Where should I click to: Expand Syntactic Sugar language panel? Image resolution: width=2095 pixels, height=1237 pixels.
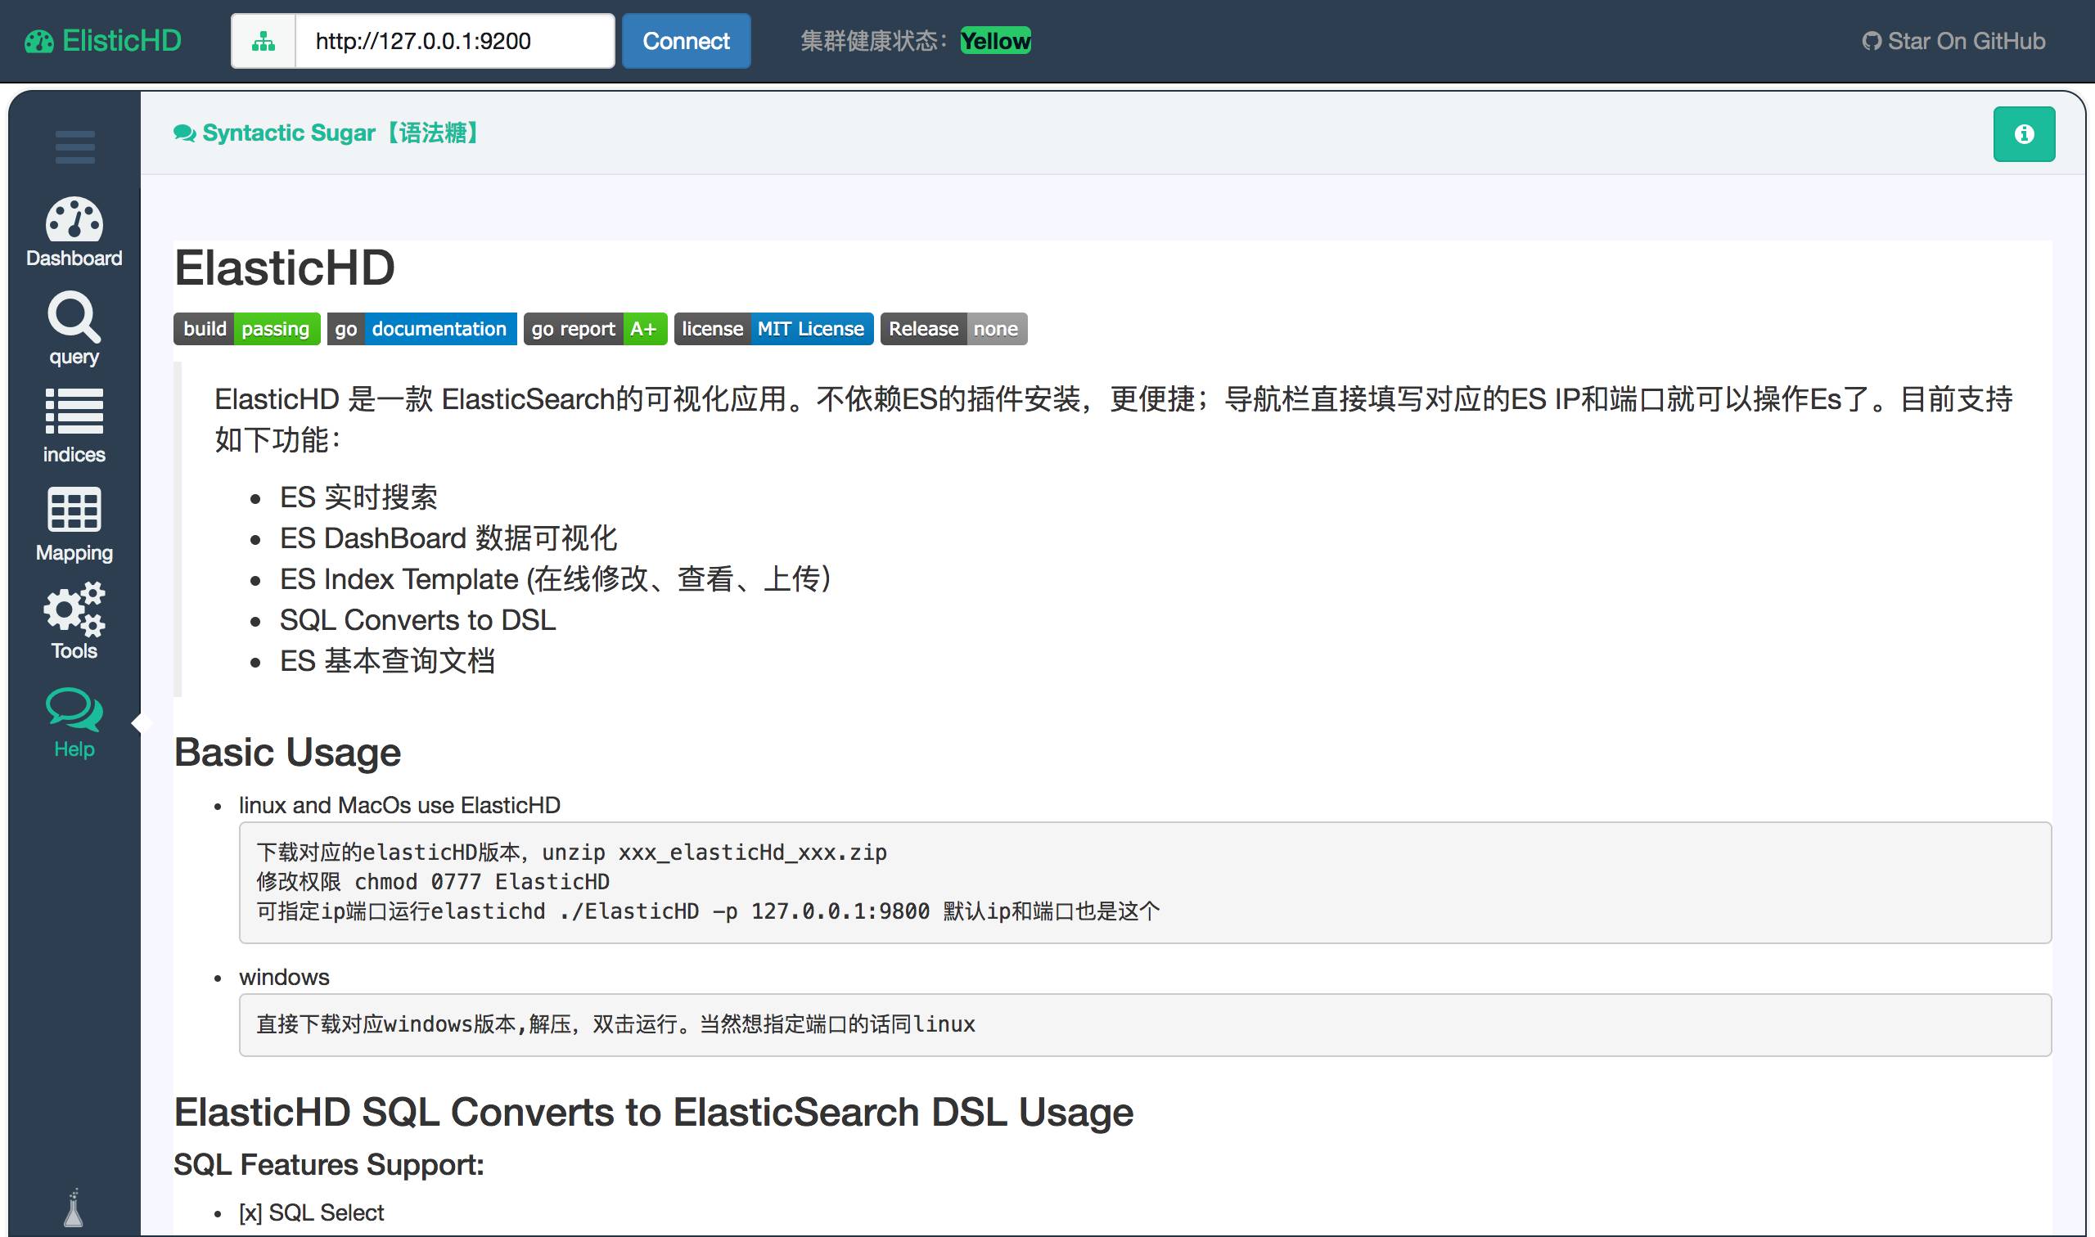pyautogui.click(x=2025, y=134)
